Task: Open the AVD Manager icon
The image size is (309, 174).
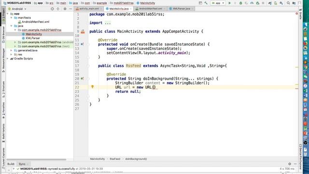Action: pyautogui.click(x=276, y=3)
